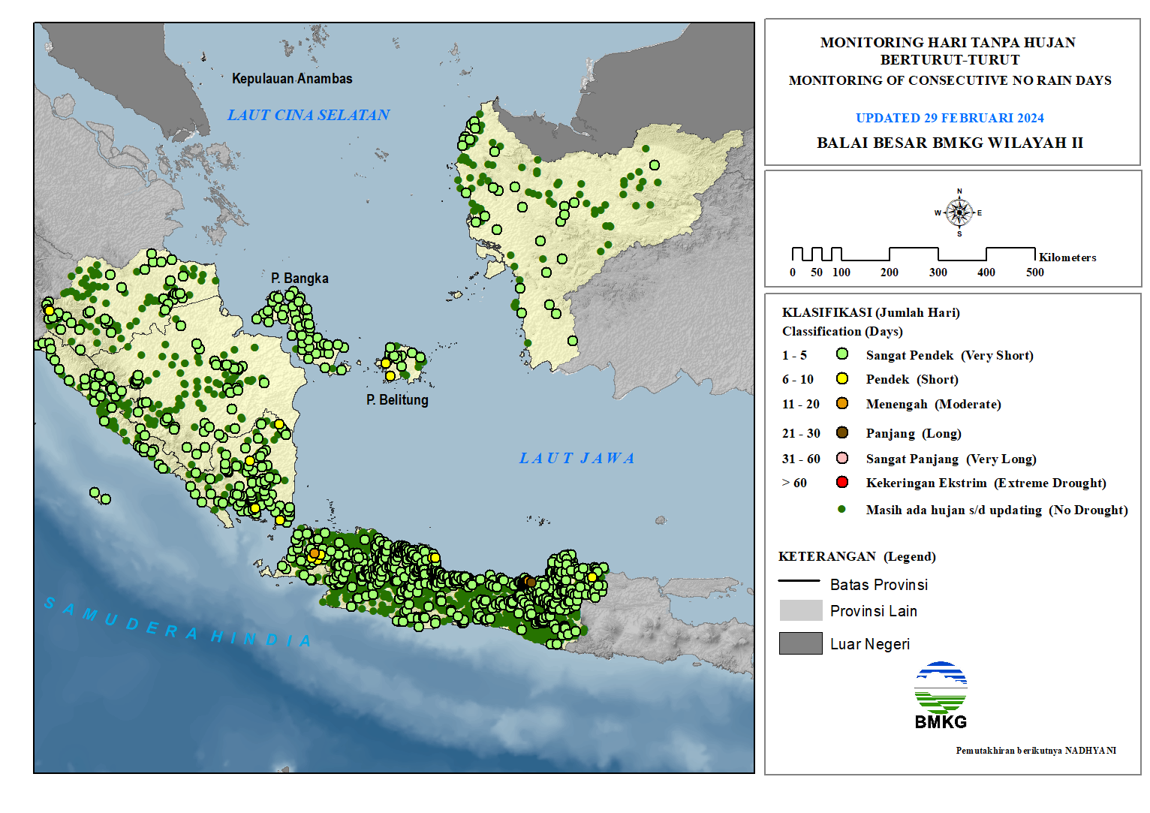This screenshot has width=1150, height=813.
Task: Click the yellow Pendek legend circle
Action: [842, 378]
